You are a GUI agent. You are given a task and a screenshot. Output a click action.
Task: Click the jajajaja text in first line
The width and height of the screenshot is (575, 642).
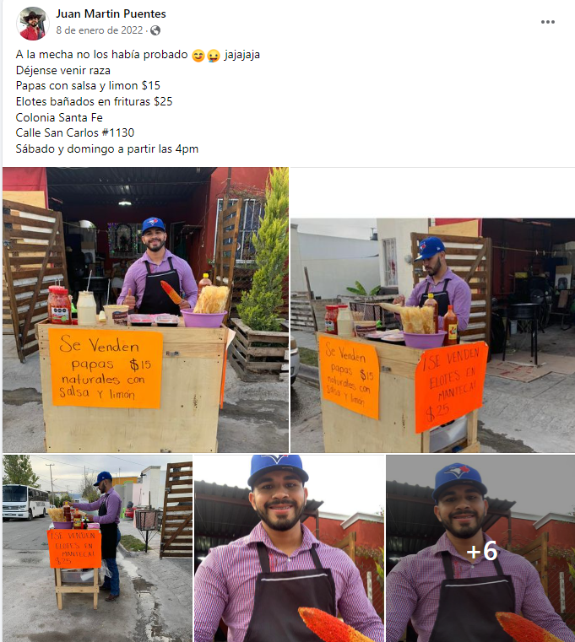point(241,55)
